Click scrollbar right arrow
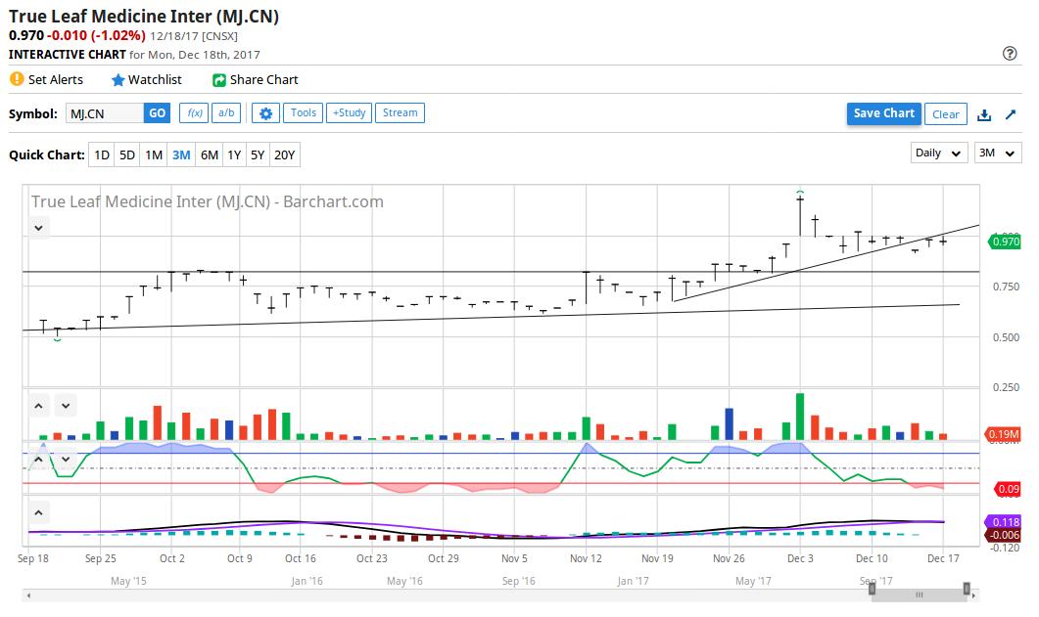Screen dimensions: 1039x617 (x=974, y=595)
